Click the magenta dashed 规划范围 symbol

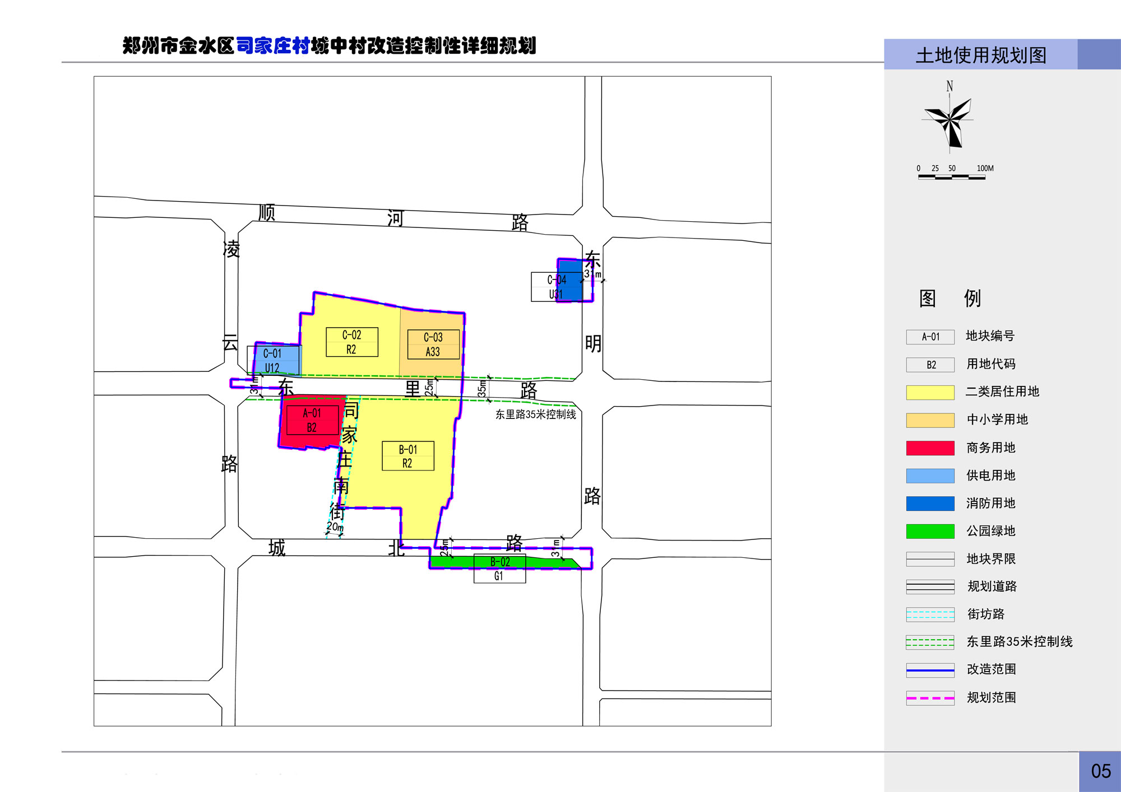tap(930, 698)
